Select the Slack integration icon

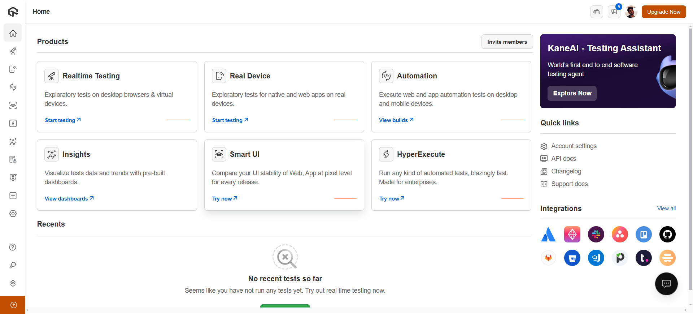tap(596, 235)
